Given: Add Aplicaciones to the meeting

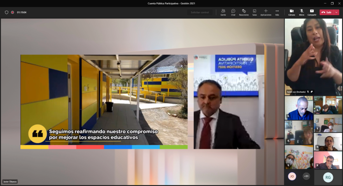Looking at the screenshot, I should [266, 12].
